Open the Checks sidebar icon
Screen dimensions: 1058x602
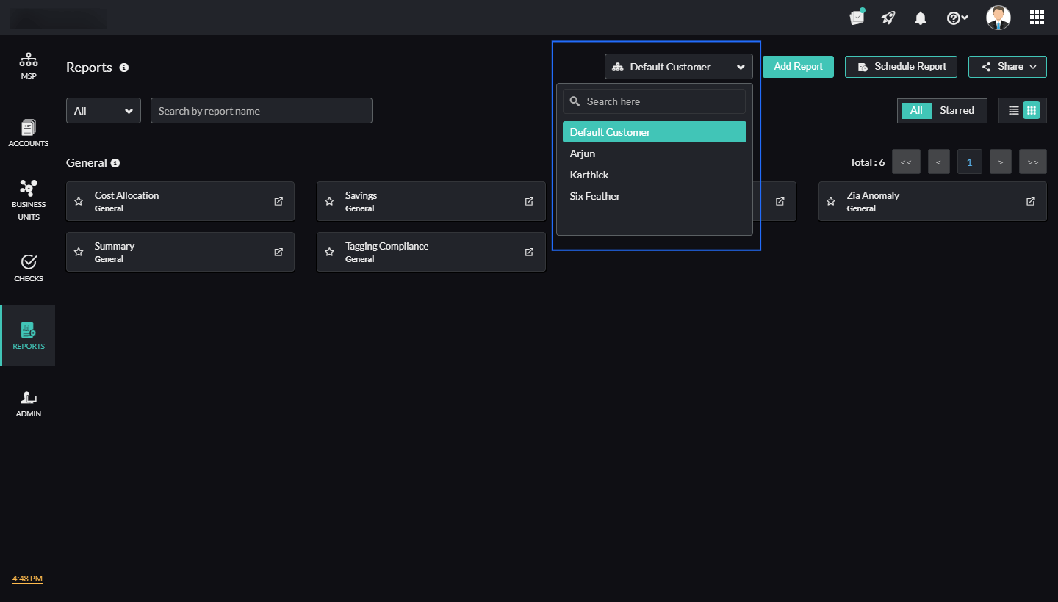click(28, 268)
